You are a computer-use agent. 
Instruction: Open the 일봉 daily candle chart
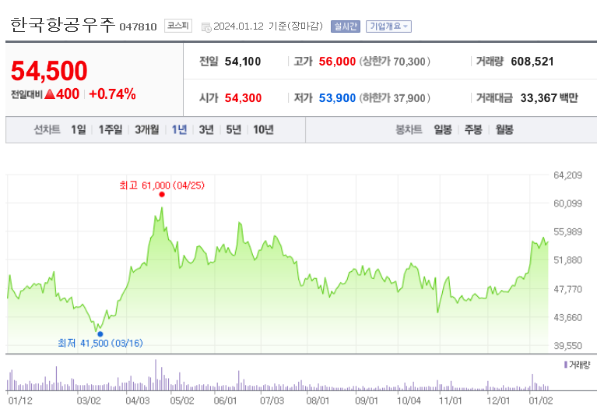click(443, 129)
